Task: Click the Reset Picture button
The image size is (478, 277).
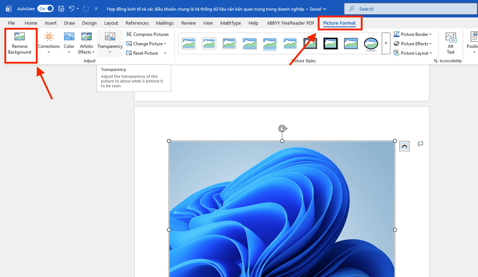Action: click(145, 53)
